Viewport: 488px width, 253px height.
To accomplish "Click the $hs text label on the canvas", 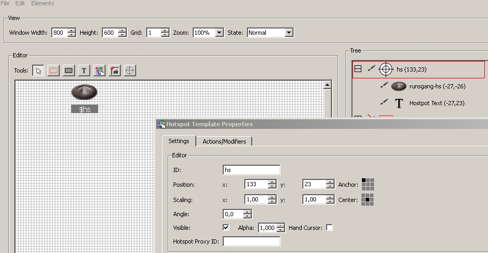I will [x=84, y=109].
